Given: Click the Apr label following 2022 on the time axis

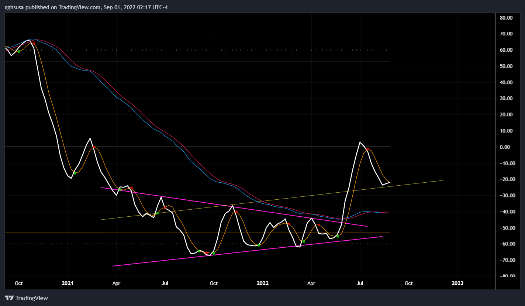Looking at the screenshot, I should tap(311, 283).
